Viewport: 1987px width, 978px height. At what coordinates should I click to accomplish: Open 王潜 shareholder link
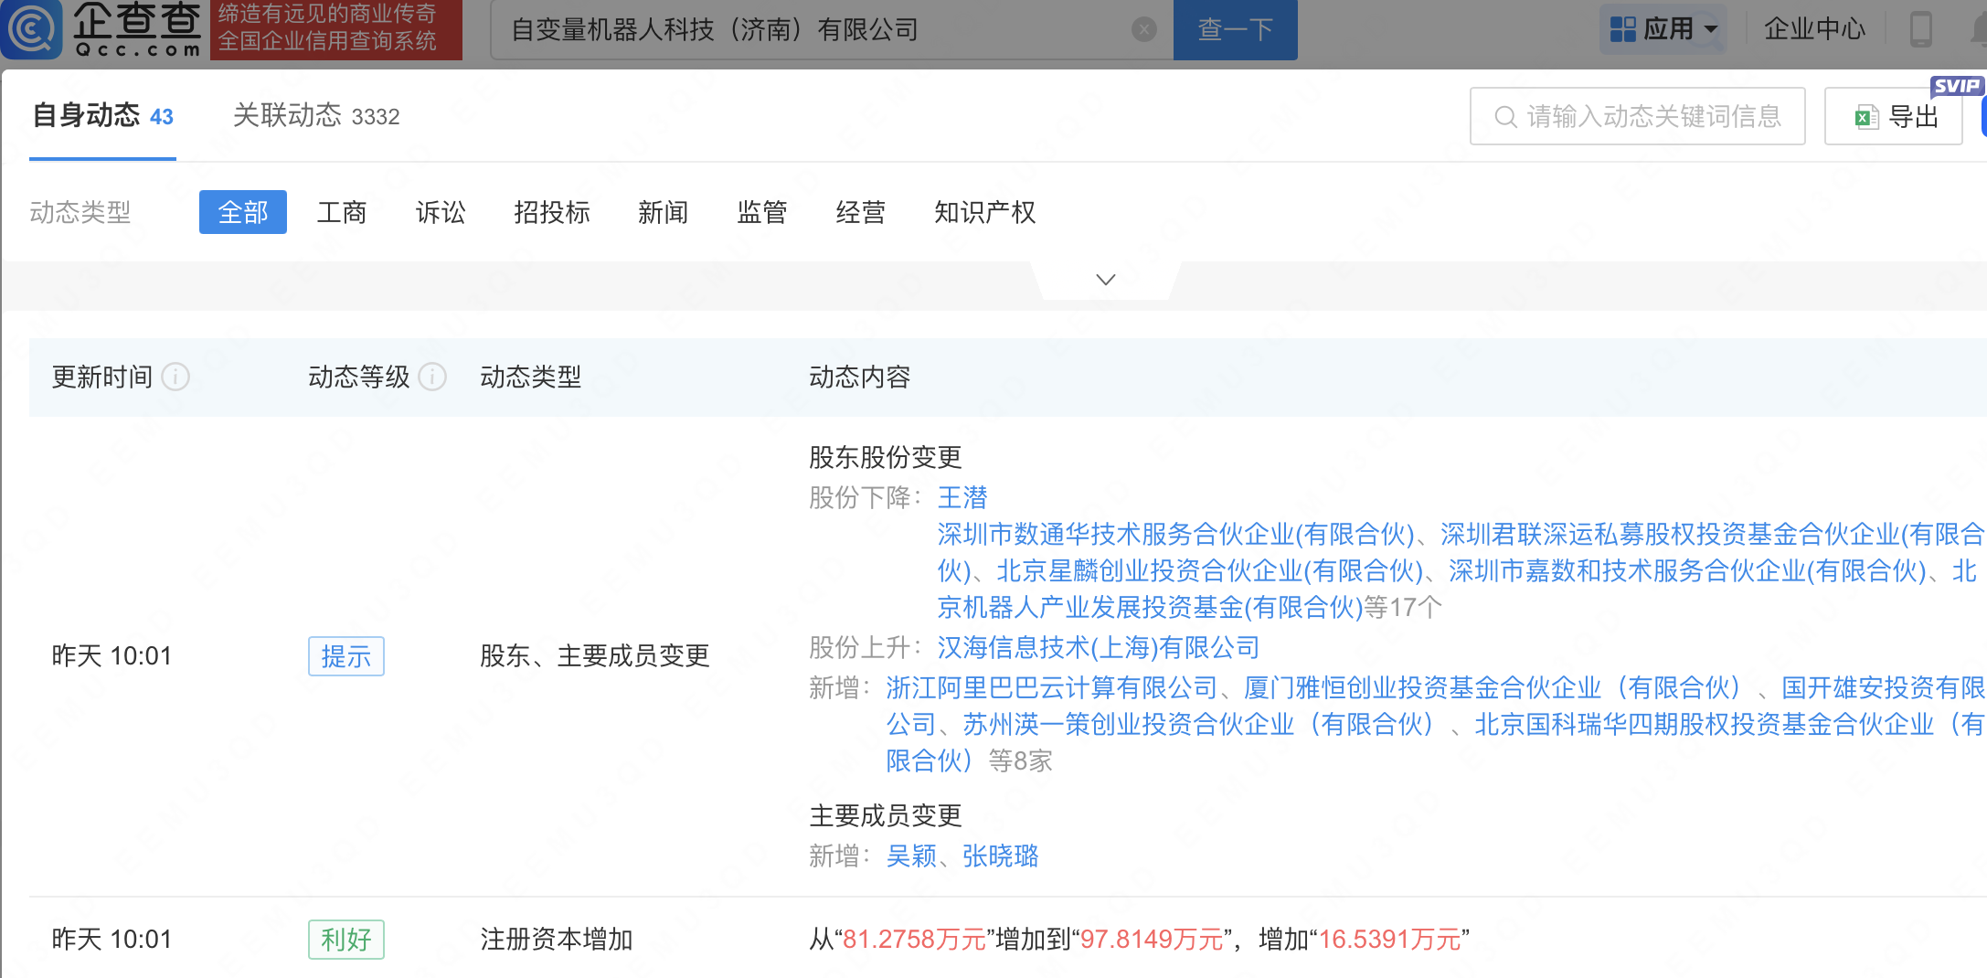[x=962, y=497]
